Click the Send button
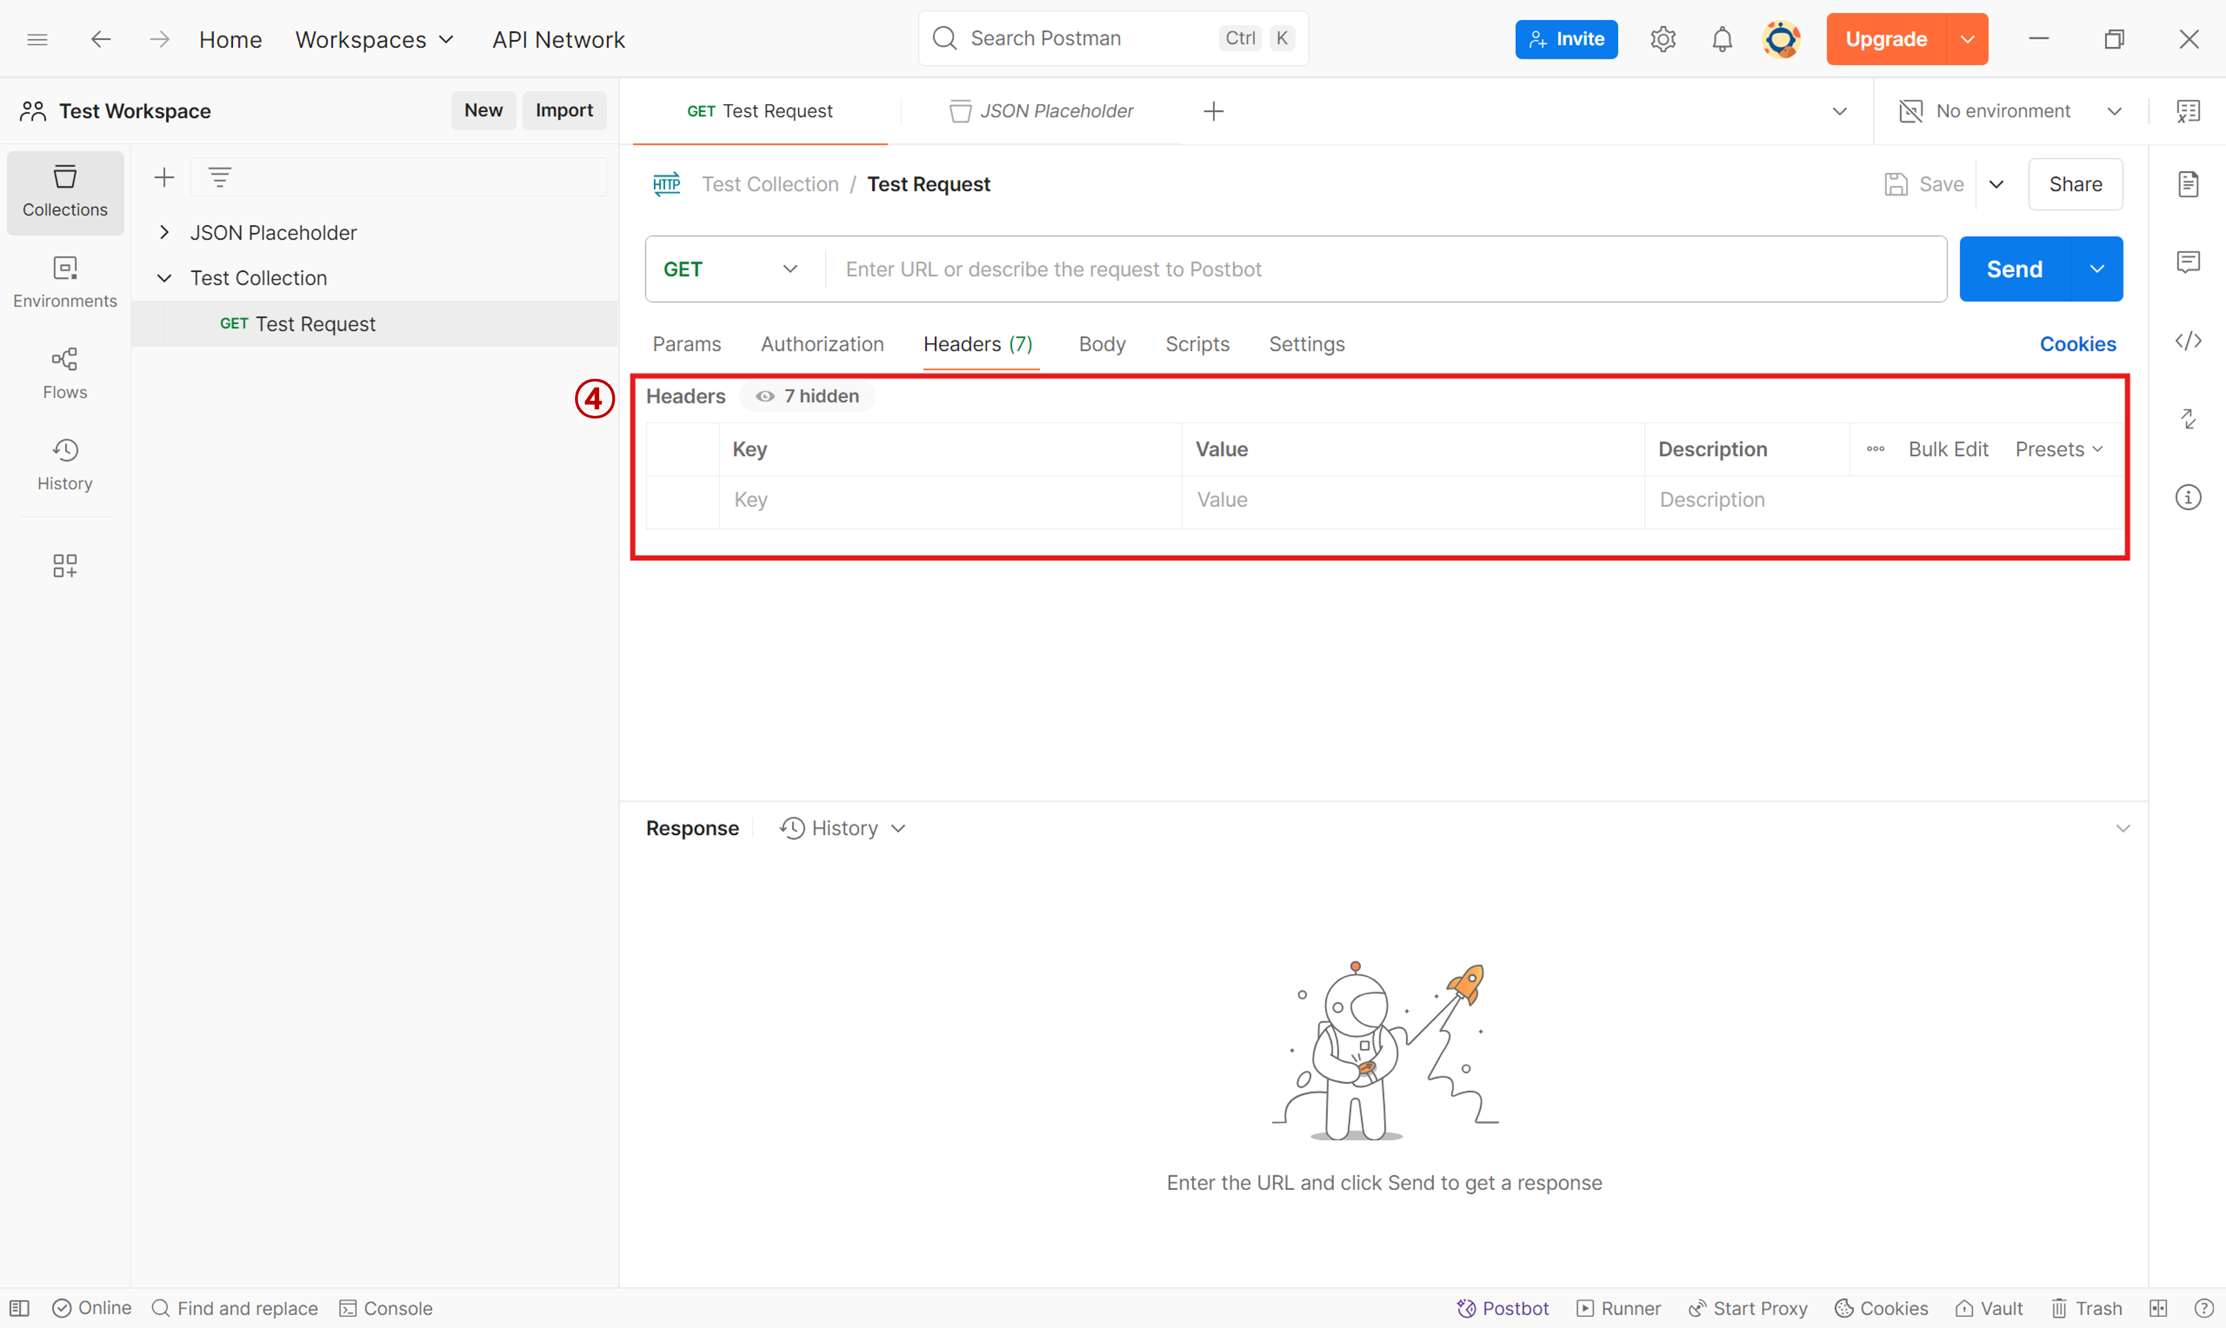 point(2014,269)
